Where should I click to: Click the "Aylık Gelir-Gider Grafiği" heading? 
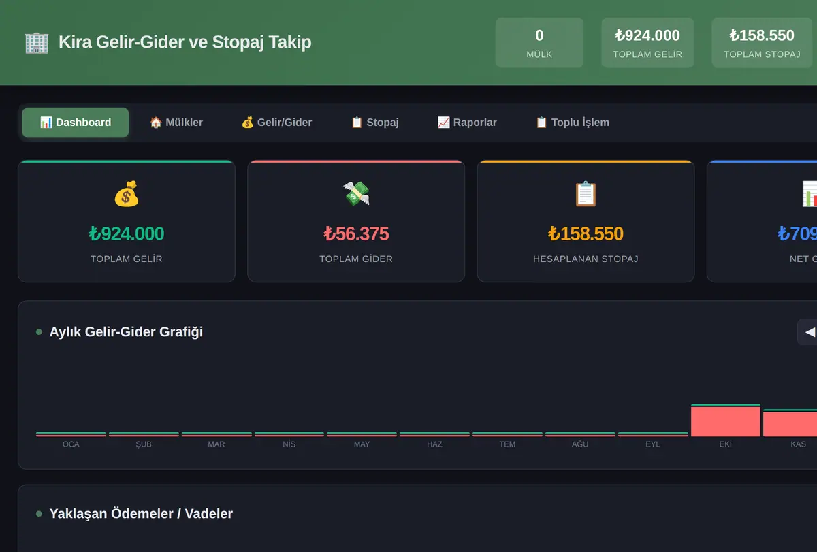[126, 332]
